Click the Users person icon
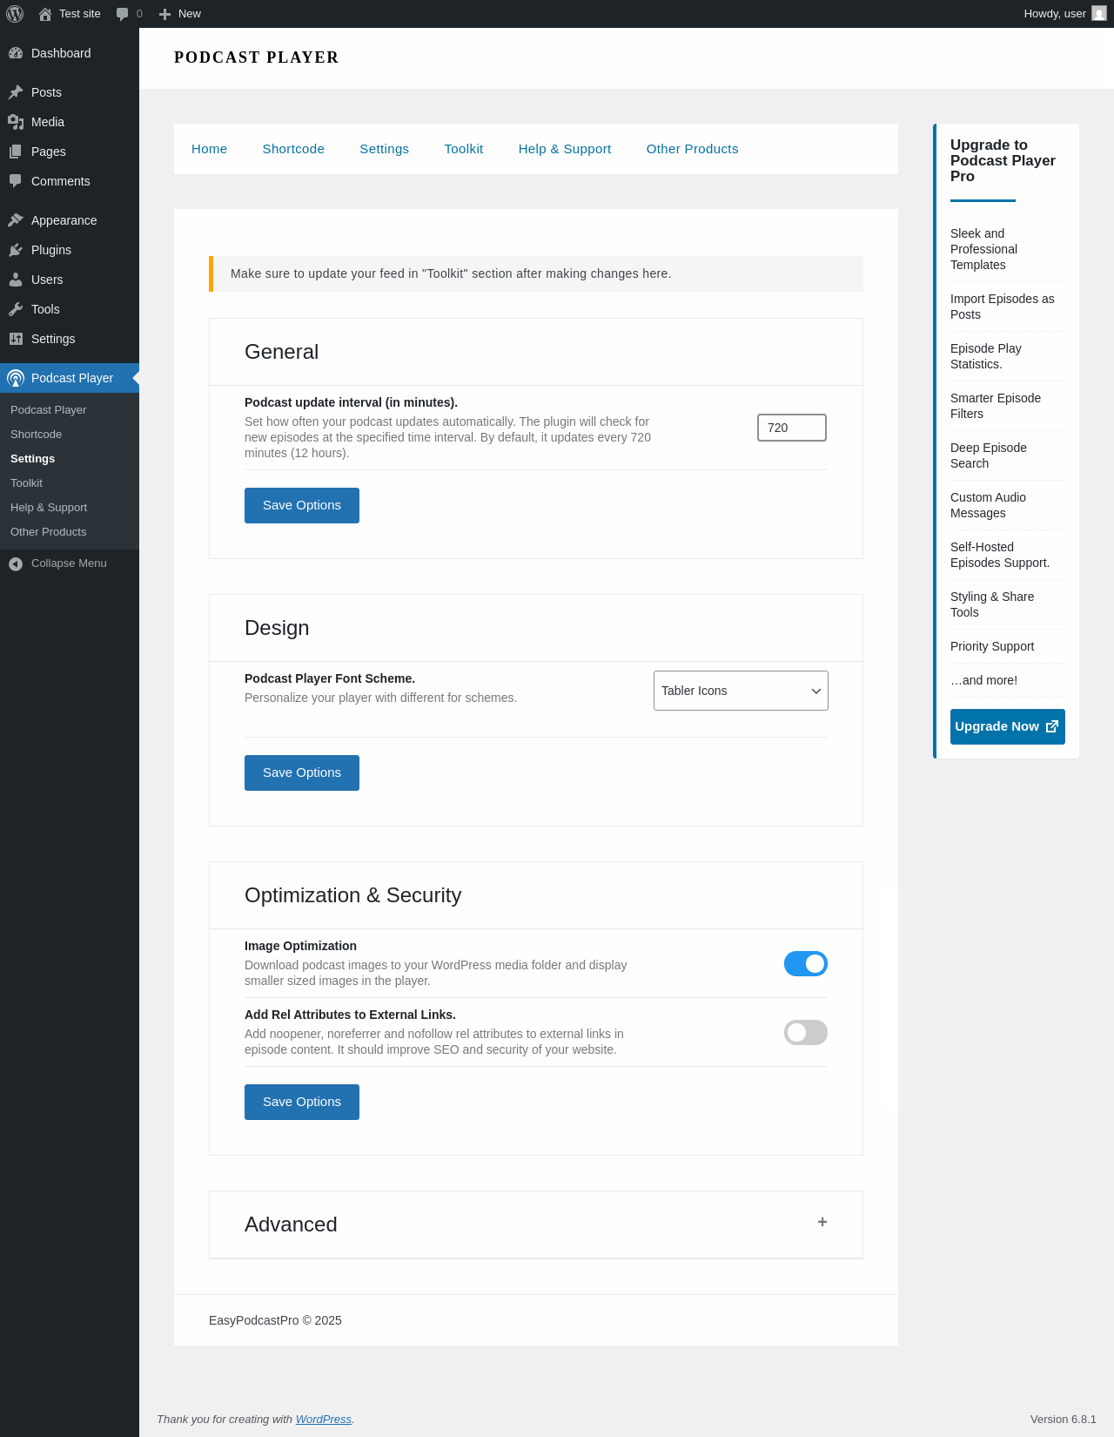This screenshot has height=1437, width=1114. 16,280
